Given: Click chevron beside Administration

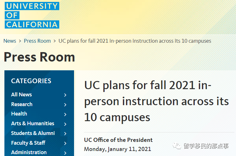Looking at the screenshot, I should click(65, 153).
